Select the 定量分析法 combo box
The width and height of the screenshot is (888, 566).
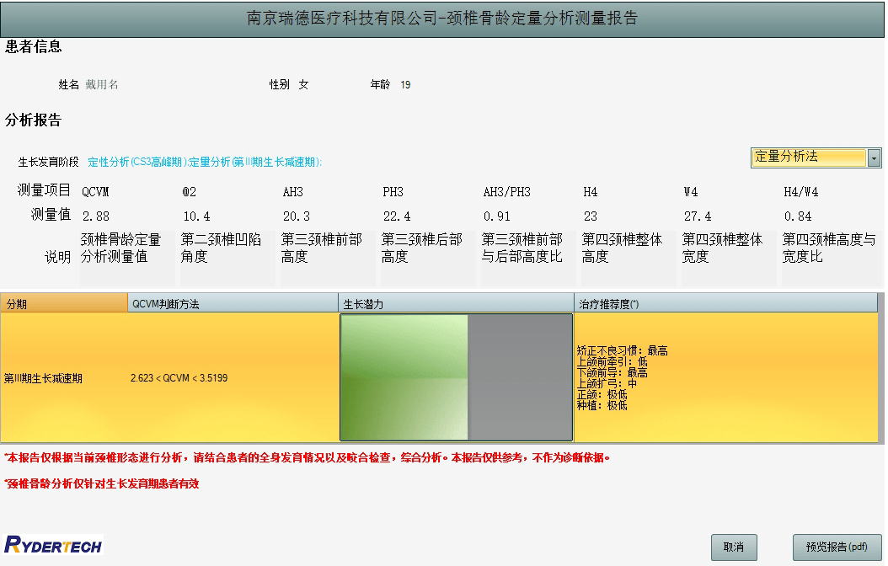816,158
